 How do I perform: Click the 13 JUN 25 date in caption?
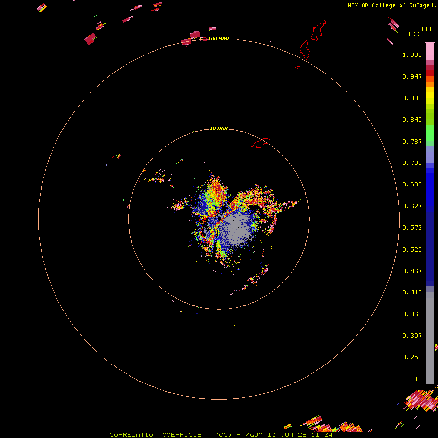click(x=287, y=435)
